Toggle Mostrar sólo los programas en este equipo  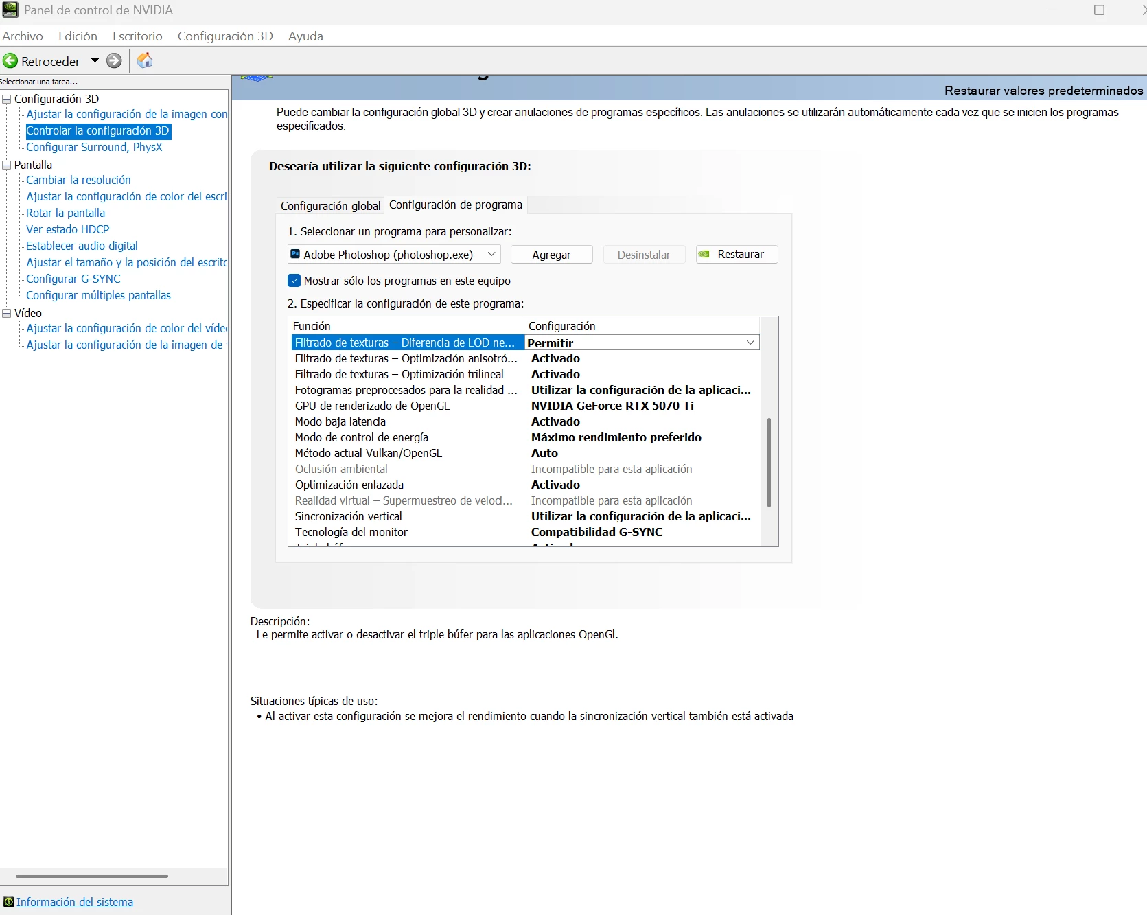click(x=294, y=281)
